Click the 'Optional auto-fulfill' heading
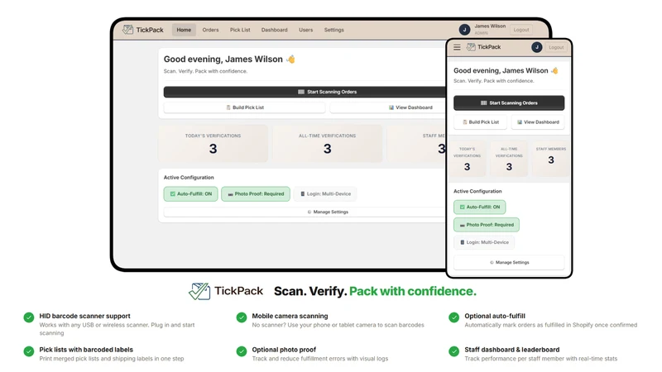The width and height of the screenshot is (662, 372). coord(495,316)
